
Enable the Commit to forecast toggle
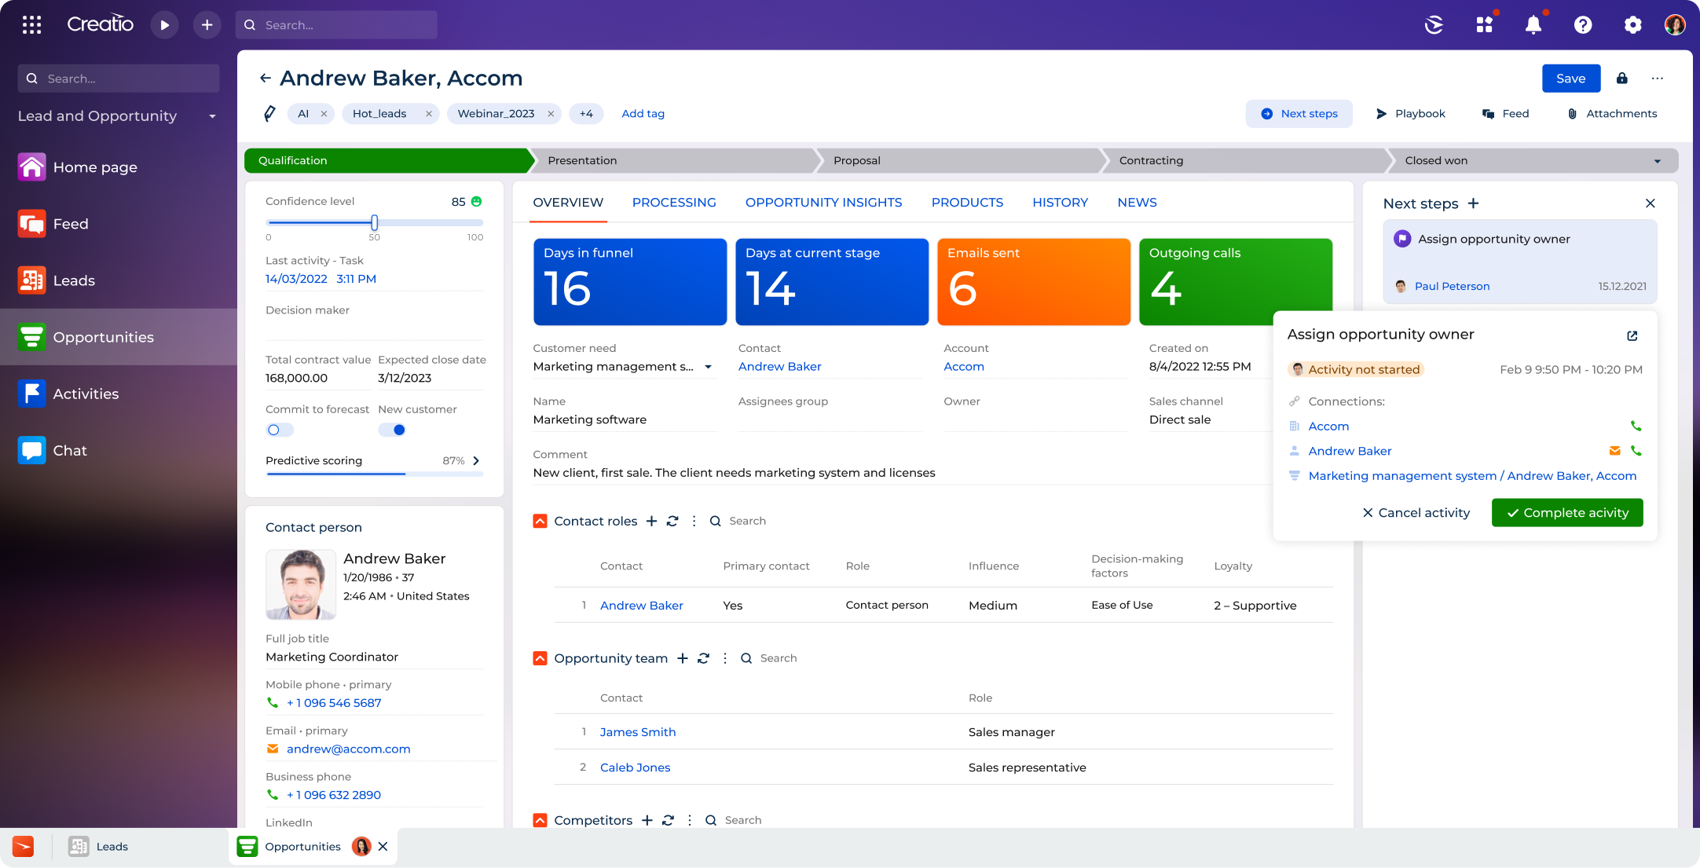[x=279, y=430]
